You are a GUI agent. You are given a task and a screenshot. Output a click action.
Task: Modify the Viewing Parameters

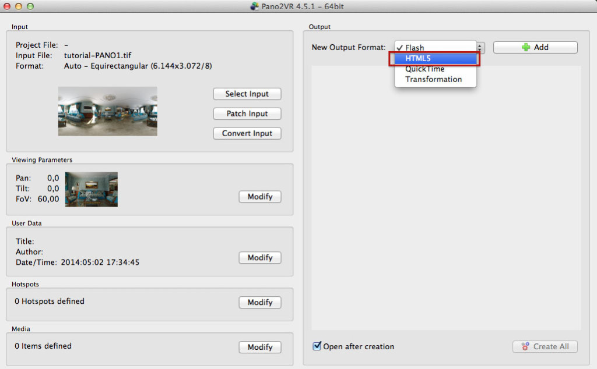point(260,197)
